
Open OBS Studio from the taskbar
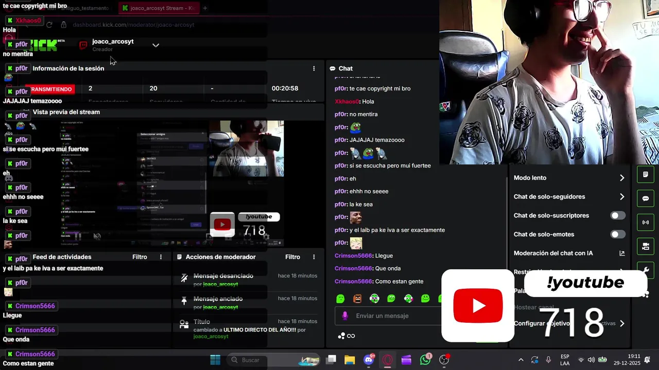[444, 360]
